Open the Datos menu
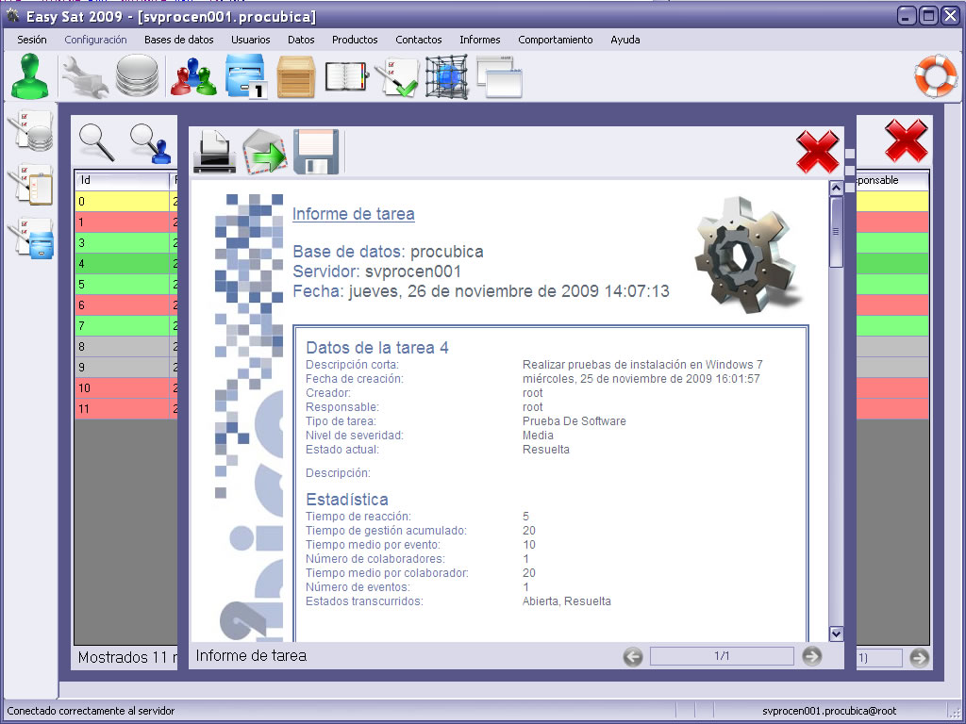Screen dimensions: 966x724 (x=301, y=40)
